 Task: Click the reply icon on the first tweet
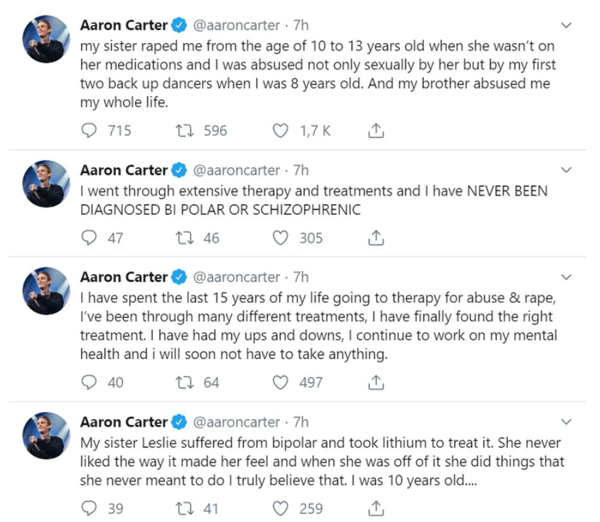89,130
